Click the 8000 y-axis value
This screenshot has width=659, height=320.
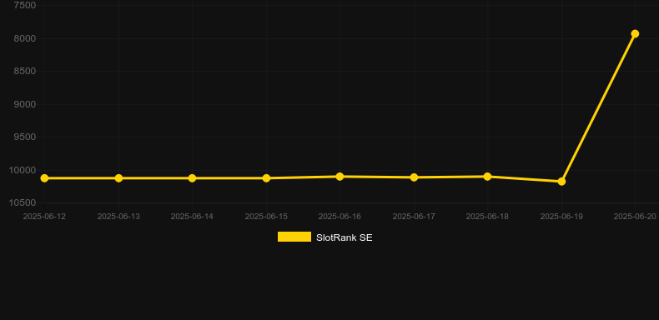click(x=25, y=38)
